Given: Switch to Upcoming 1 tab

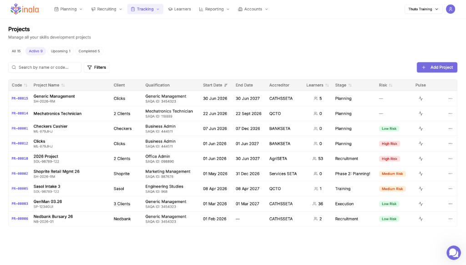Looking at the screenshot, I should point(61,51).
